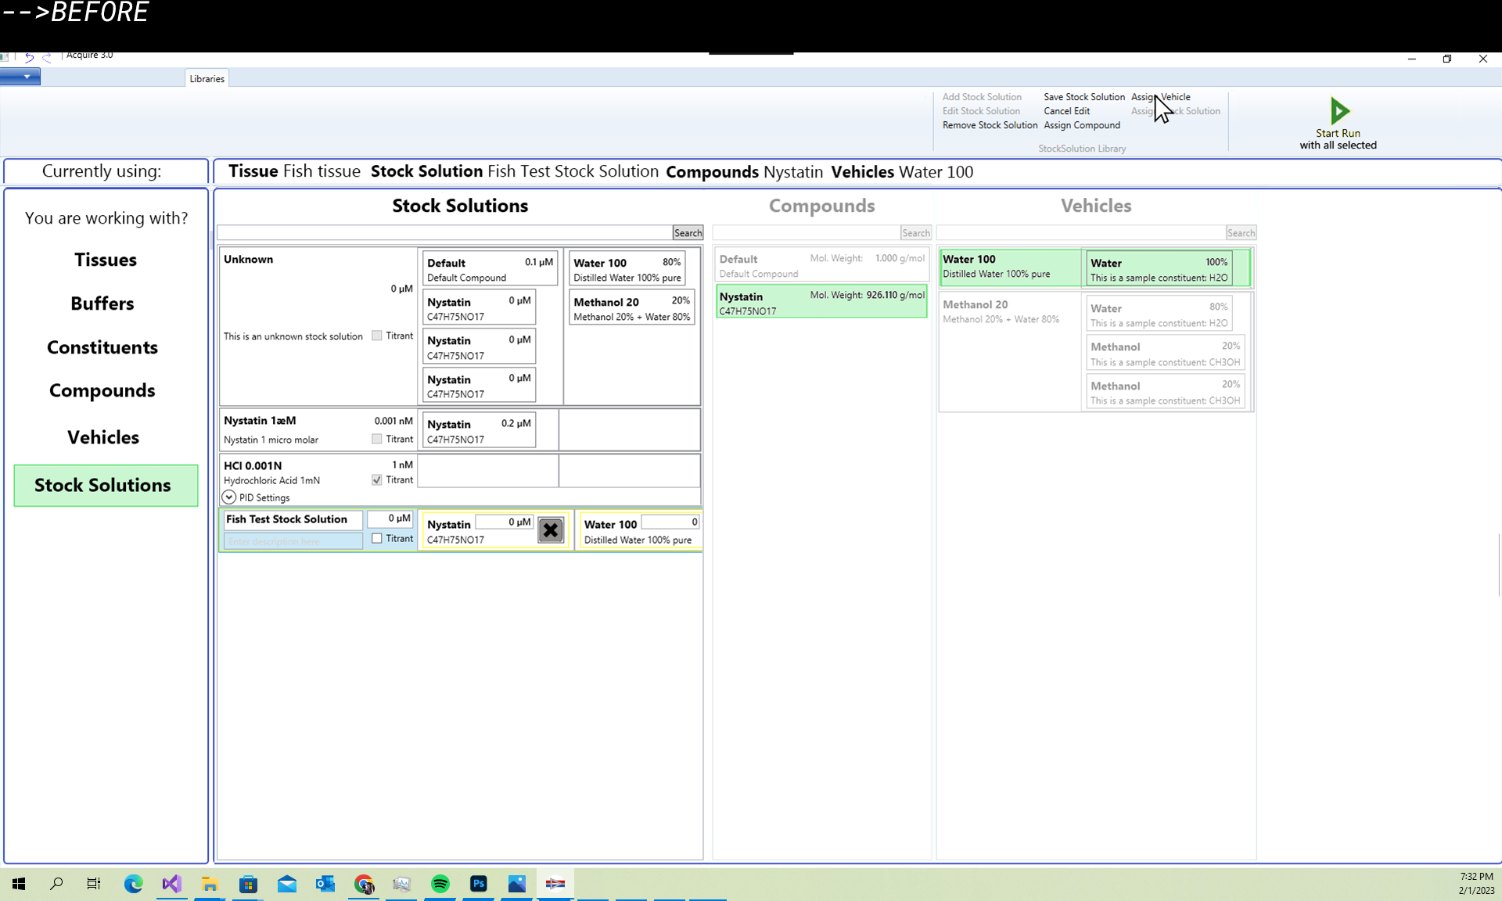
Task: Uncheck Titrant for HCl 0.001N
Action: pos(377,479)
